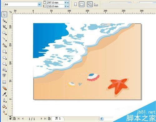Set page orientation to Landscape
Screen dimensions: 156x122
click(82, 4)
